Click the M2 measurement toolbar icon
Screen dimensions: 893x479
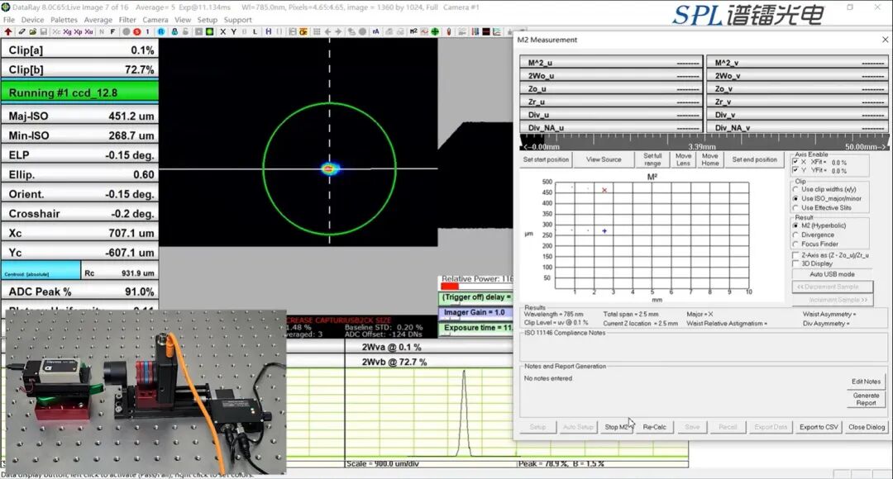click(413, 31)
